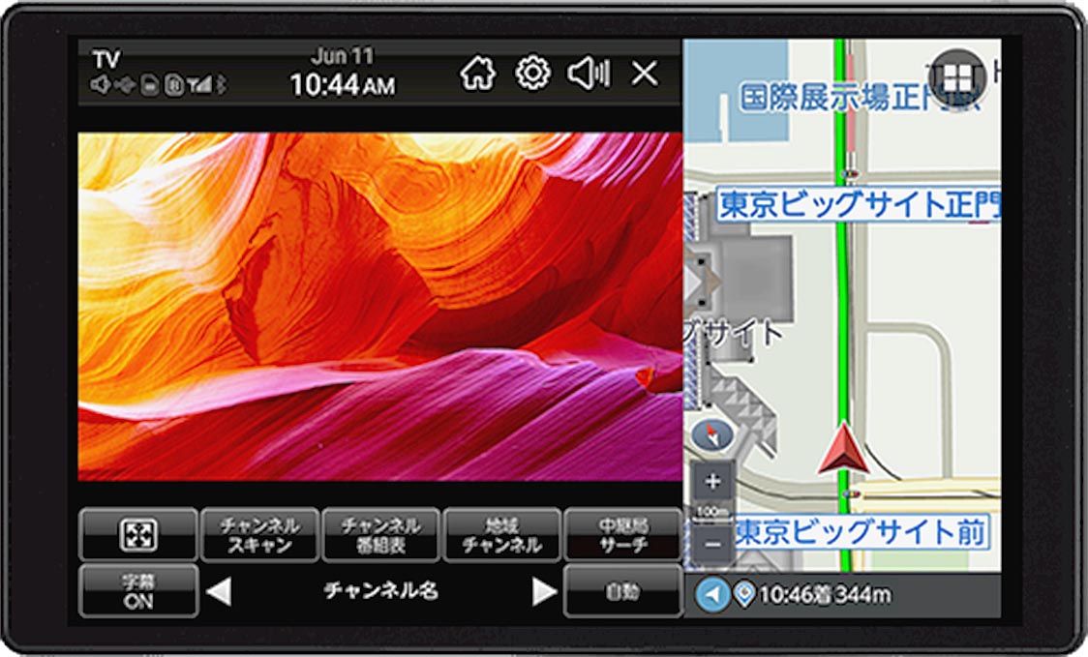Image resolution: width=1088 pixels, height=657 pixels.
Task: Toggle 自動 auto mode button
Action: click(x=622, y=591)
